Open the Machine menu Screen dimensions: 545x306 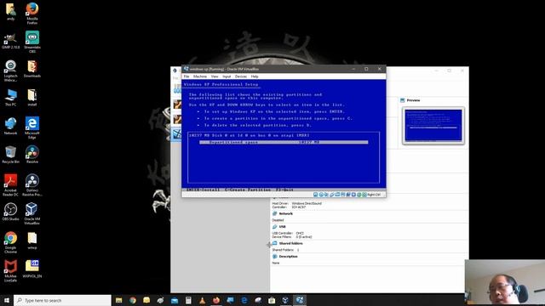coord(200,76)
